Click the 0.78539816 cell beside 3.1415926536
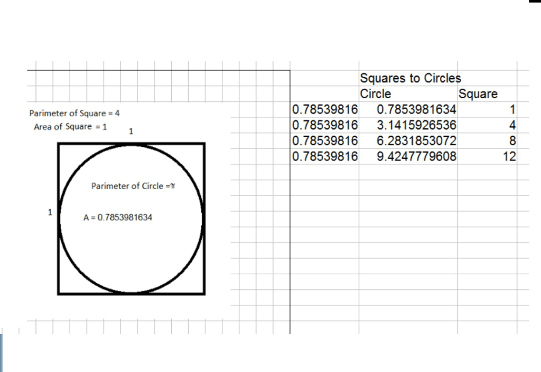Image resolution: width=541 pixels, height=372 pixels. point(324,125)
